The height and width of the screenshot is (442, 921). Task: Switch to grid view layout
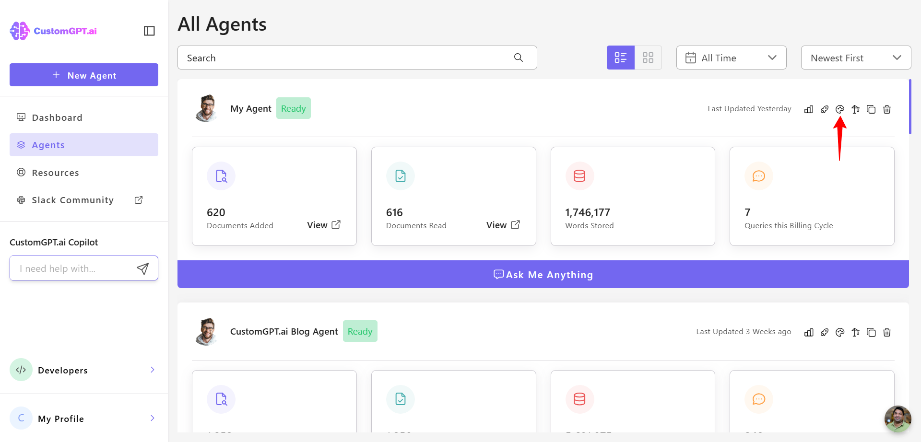[x=648, y=58]
